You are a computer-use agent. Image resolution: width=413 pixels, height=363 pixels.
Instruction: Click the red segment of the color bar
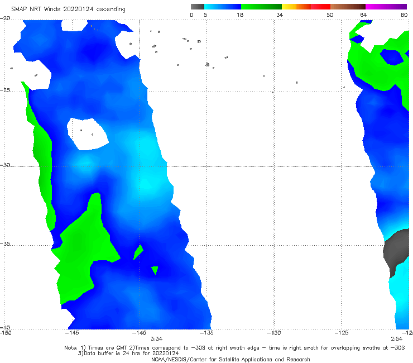pyautogui.click(x=320, y=7)
